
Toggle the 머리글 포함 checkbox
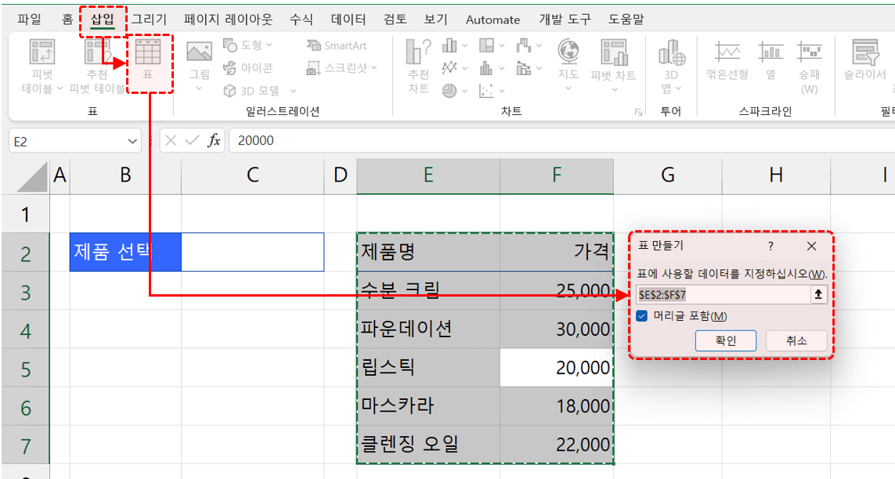point(642,316)
